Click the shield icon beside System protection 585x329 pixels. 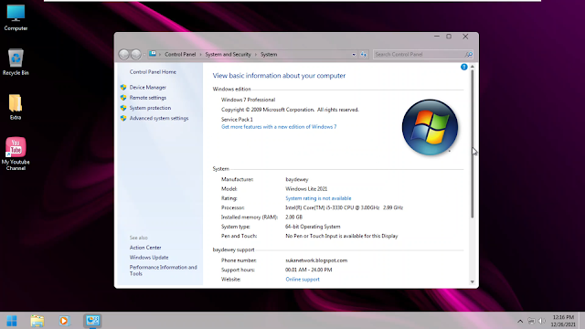click(x=123, y=108)
